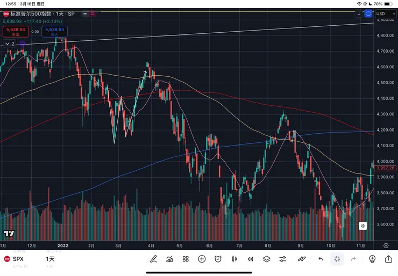Image resolution: width=398 pixels, height=276 pixels.
Task: Expand the arrow button near November axis
Action: tap(364, 226)
